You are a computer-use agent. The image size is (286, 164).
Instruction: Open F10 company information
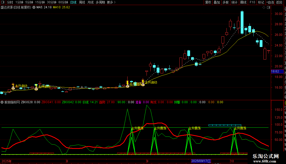coord(252,2)
